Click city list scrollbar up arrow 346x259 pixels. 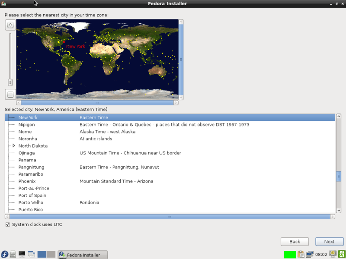[339, 116]
